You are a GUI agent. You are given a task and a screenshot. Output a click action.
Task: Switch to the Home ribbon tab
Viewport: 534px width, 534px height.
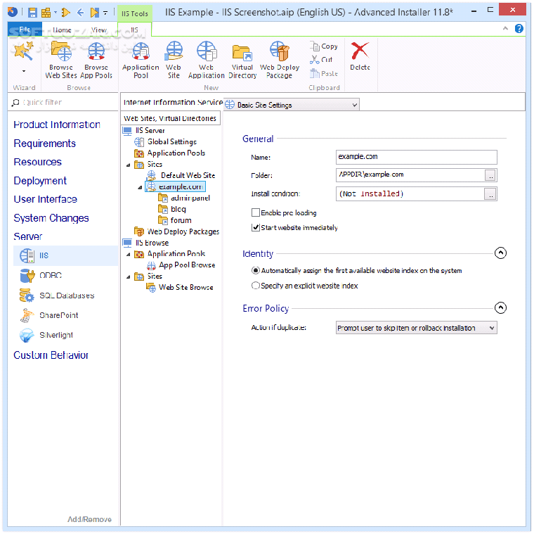pos(62,30)
